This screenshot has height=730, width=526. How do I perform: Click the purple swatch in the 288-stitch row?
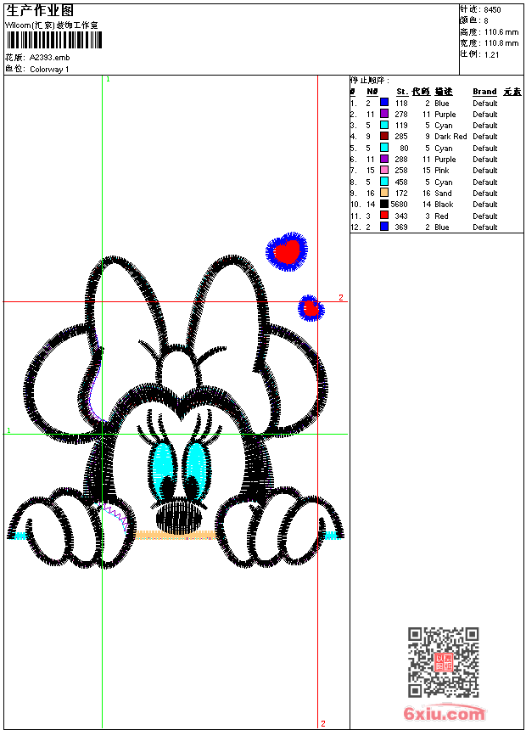point(384,159)
